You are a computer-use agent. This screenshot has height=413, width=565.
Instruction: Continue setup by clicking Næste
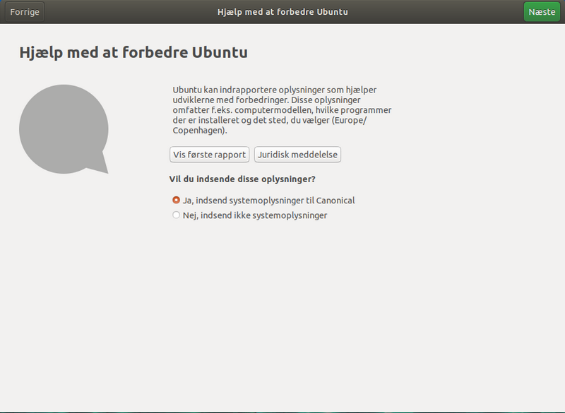tap(541, 12)
